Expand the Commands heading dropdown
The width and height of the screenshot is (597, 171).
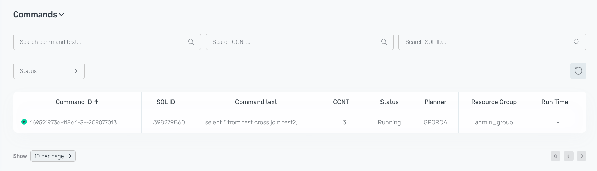[x=61, y=15]
